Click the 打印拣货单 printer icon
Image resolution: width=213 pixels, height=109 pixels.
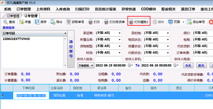tap(106, 22)
